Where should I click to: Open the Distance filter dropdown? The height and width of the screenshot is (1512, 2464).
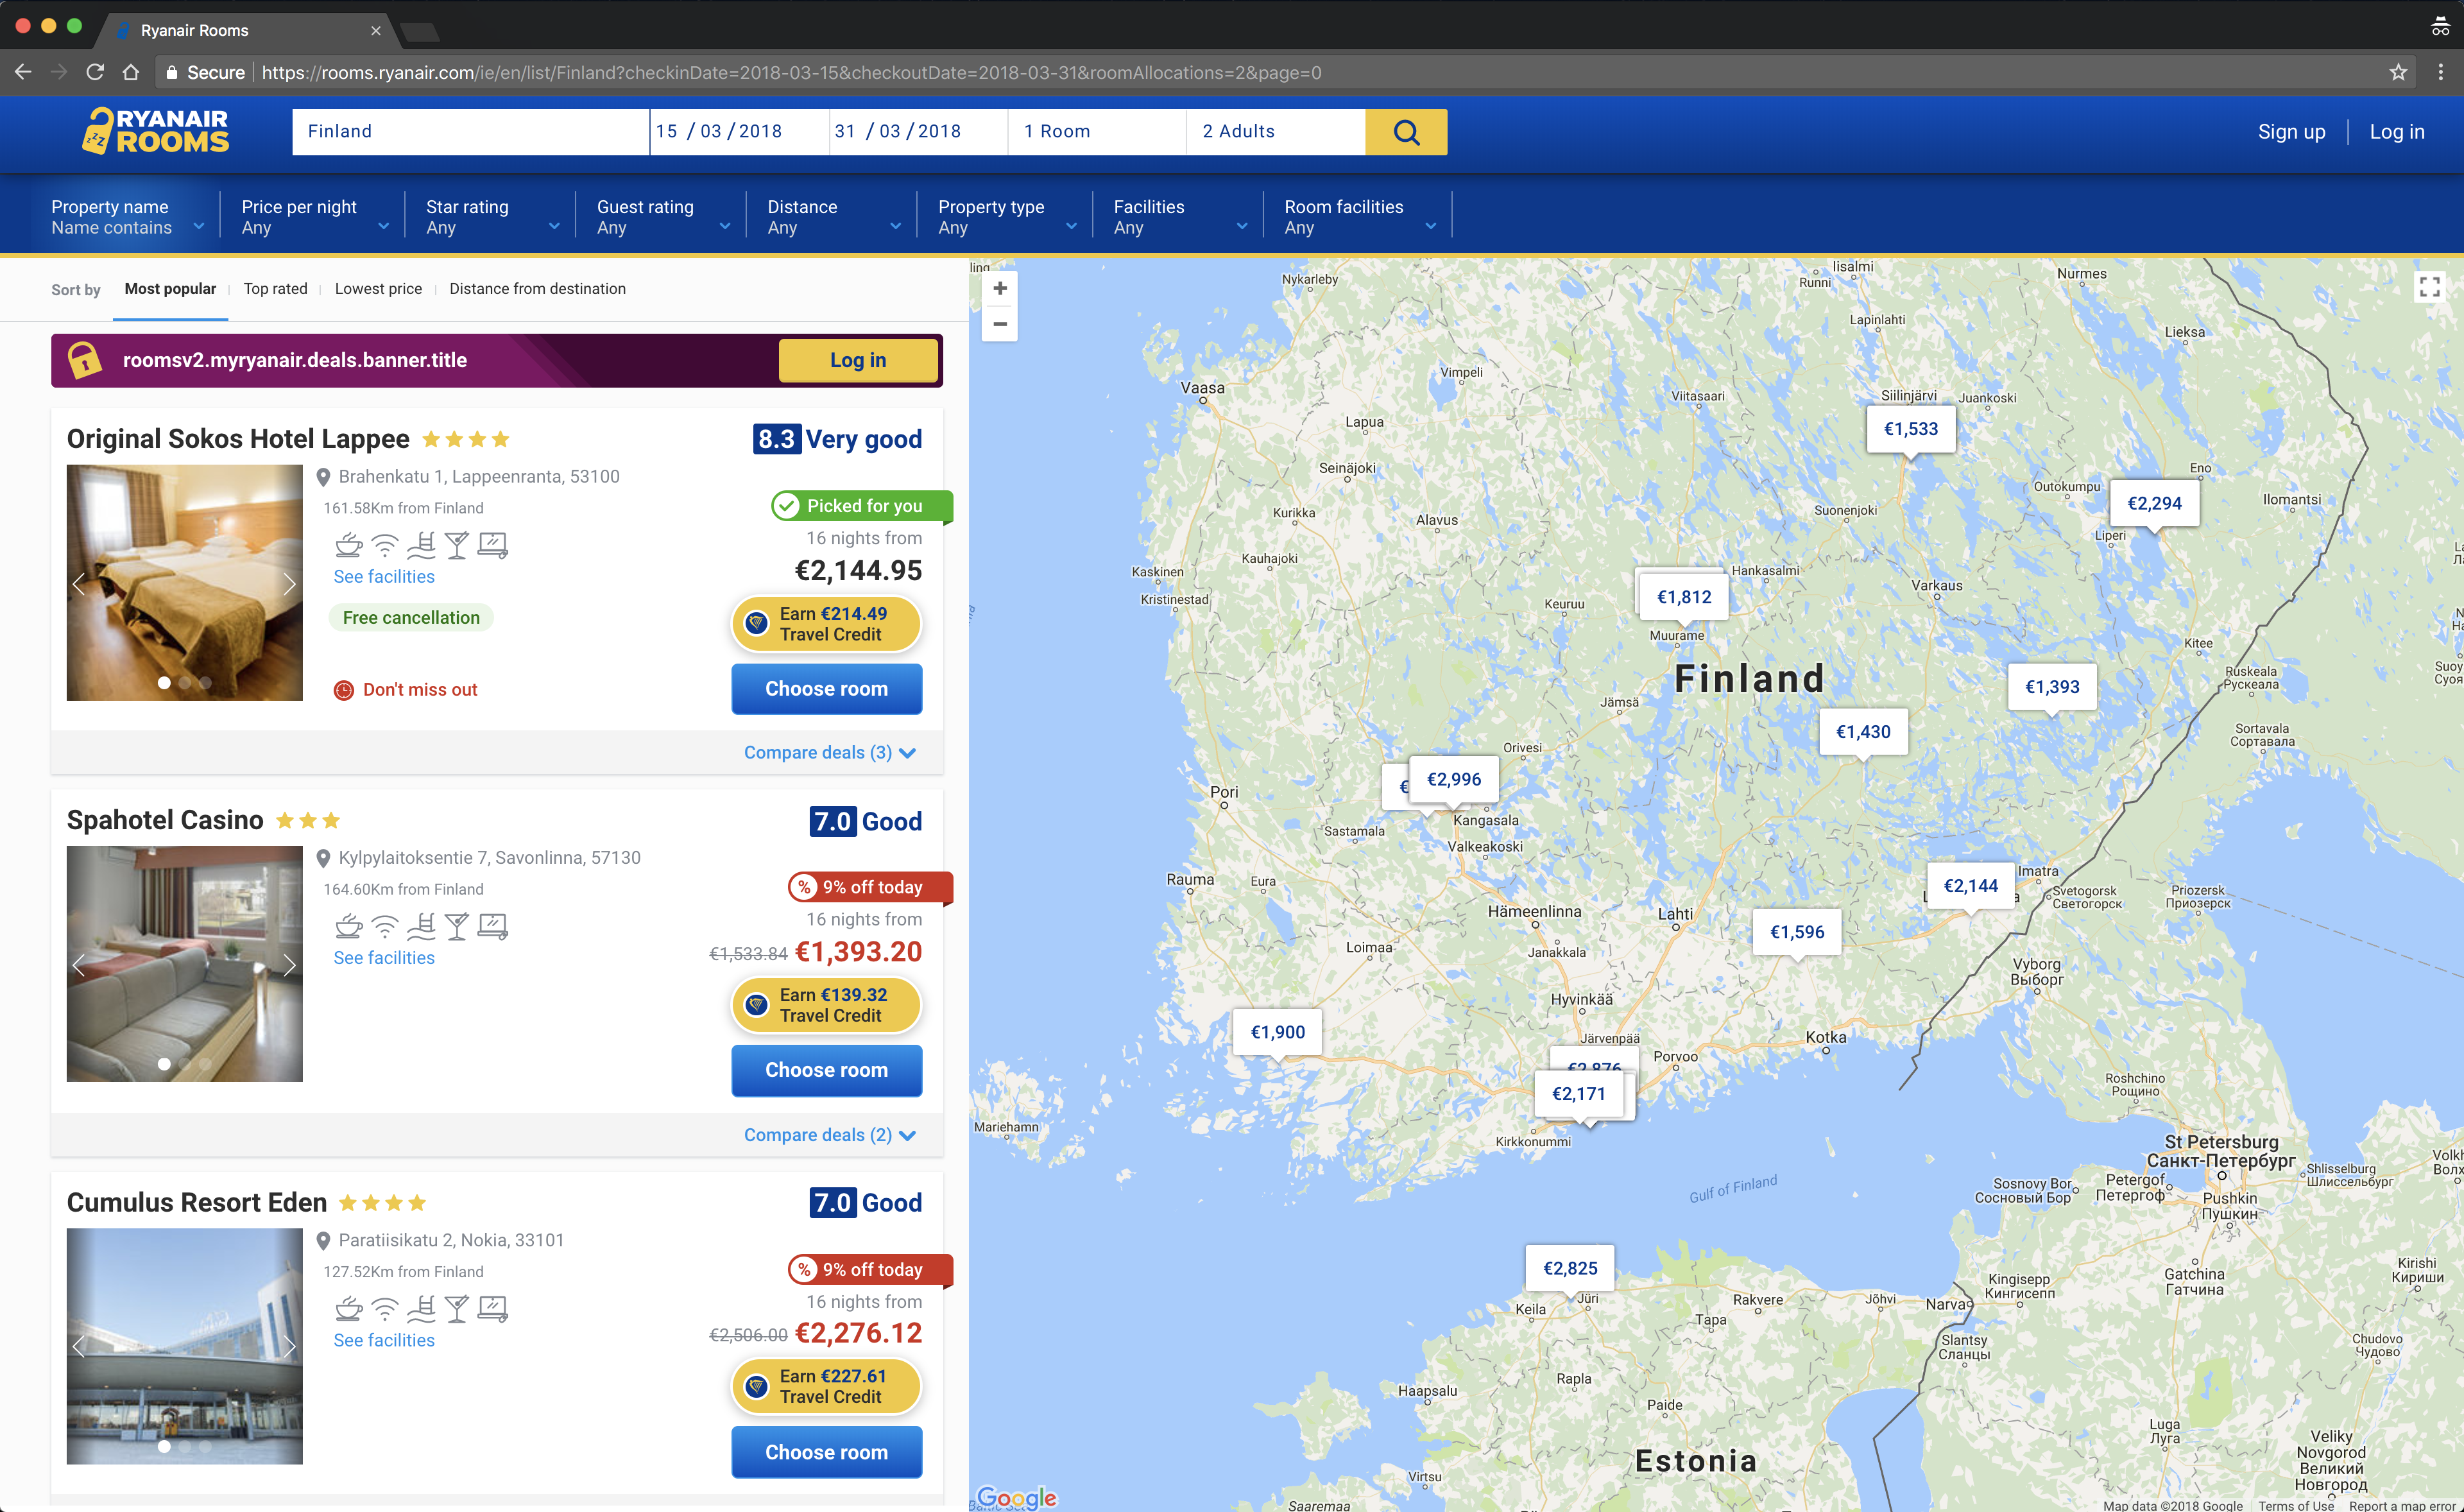click(834, 216)
